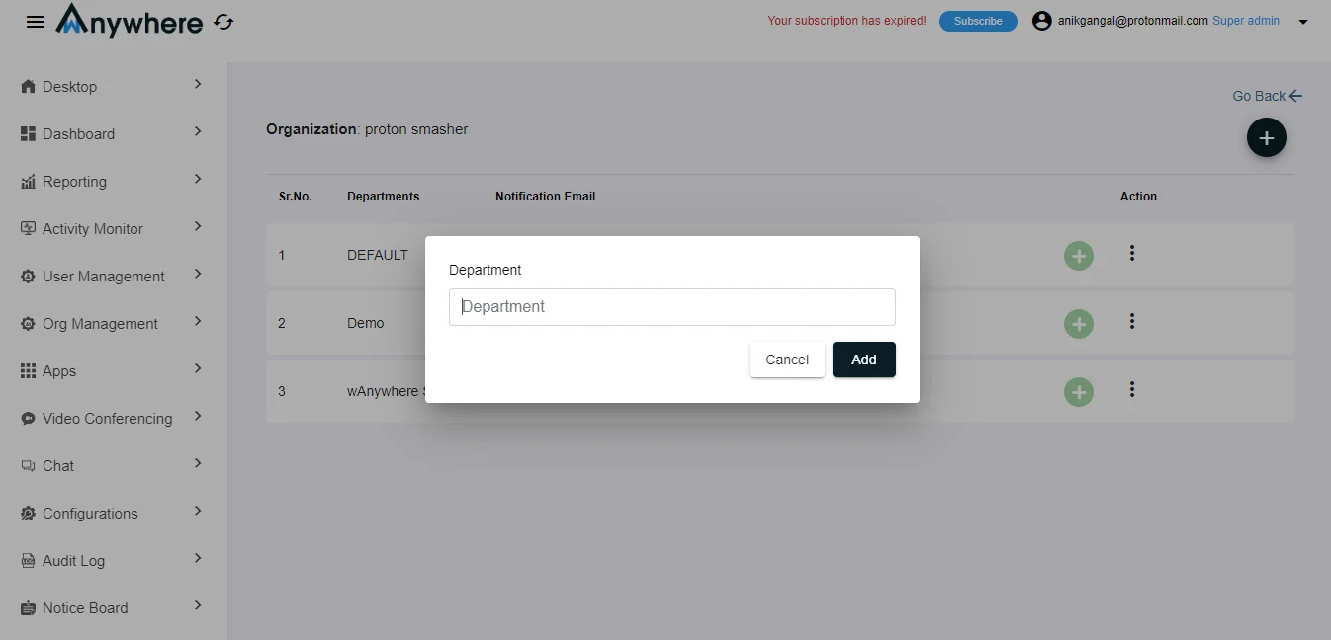The image size is (1331, 640).
Task: Click the anikgangal@protonmail.com account email
Action: click(1133, 21)
